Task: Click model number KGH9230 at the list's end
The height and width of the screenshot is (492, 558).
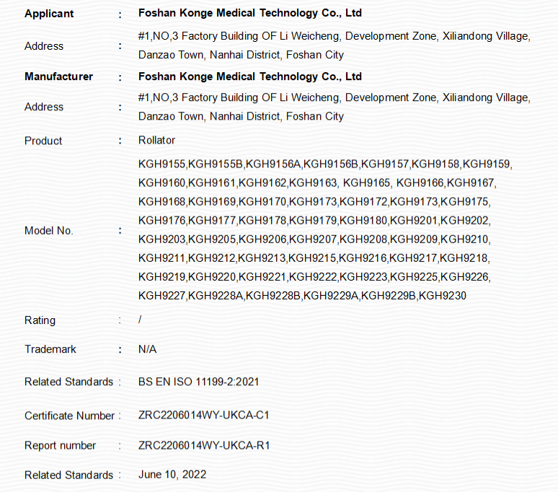Action: pos(443,296)
